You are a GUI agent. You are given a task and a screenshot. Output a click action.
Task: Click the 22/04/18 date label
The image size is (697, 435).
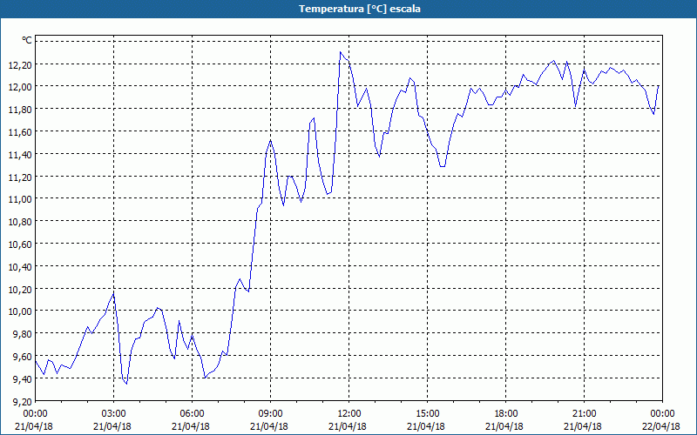click(x=661, y=426)
